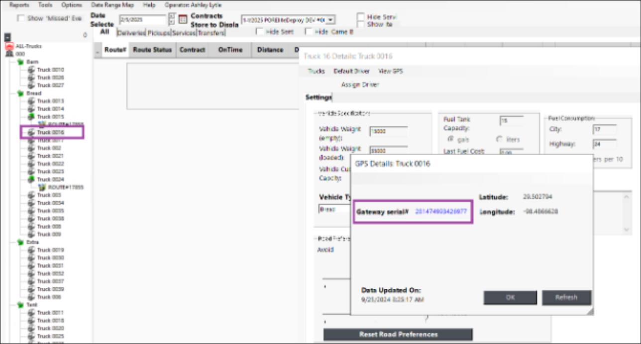The width and height of the screenshot is (641, 344).
Task: Click the green Tent group icon
Action: click(x=20, y=305)
